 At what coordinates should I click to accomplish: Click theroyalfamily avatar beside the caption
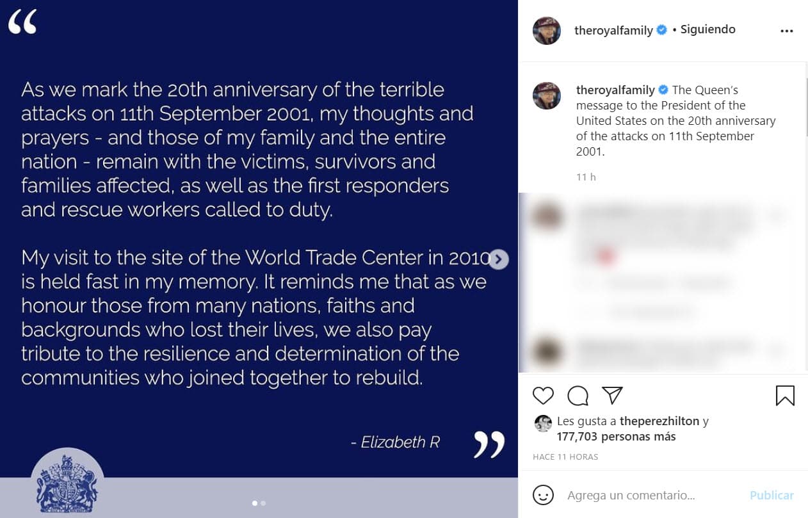pyautogui.click(x=547, y=95)
